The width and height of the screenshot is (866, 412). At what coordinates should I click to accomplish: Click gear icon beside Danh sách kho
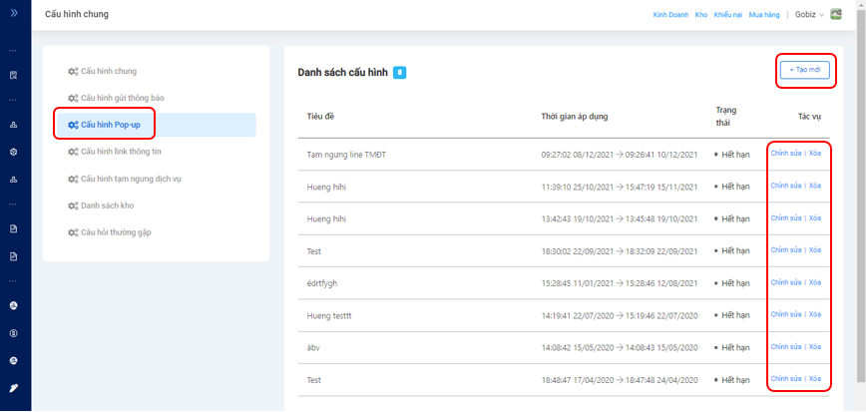[73, 206]
